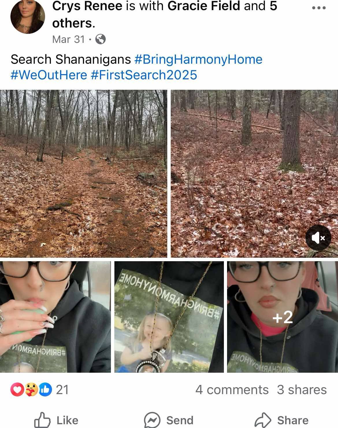This screenshot has width=338, height=428.
Task: Open the #BringHarmonyHome hashtag
Action: pyautogui.click(x=198, y=59)
